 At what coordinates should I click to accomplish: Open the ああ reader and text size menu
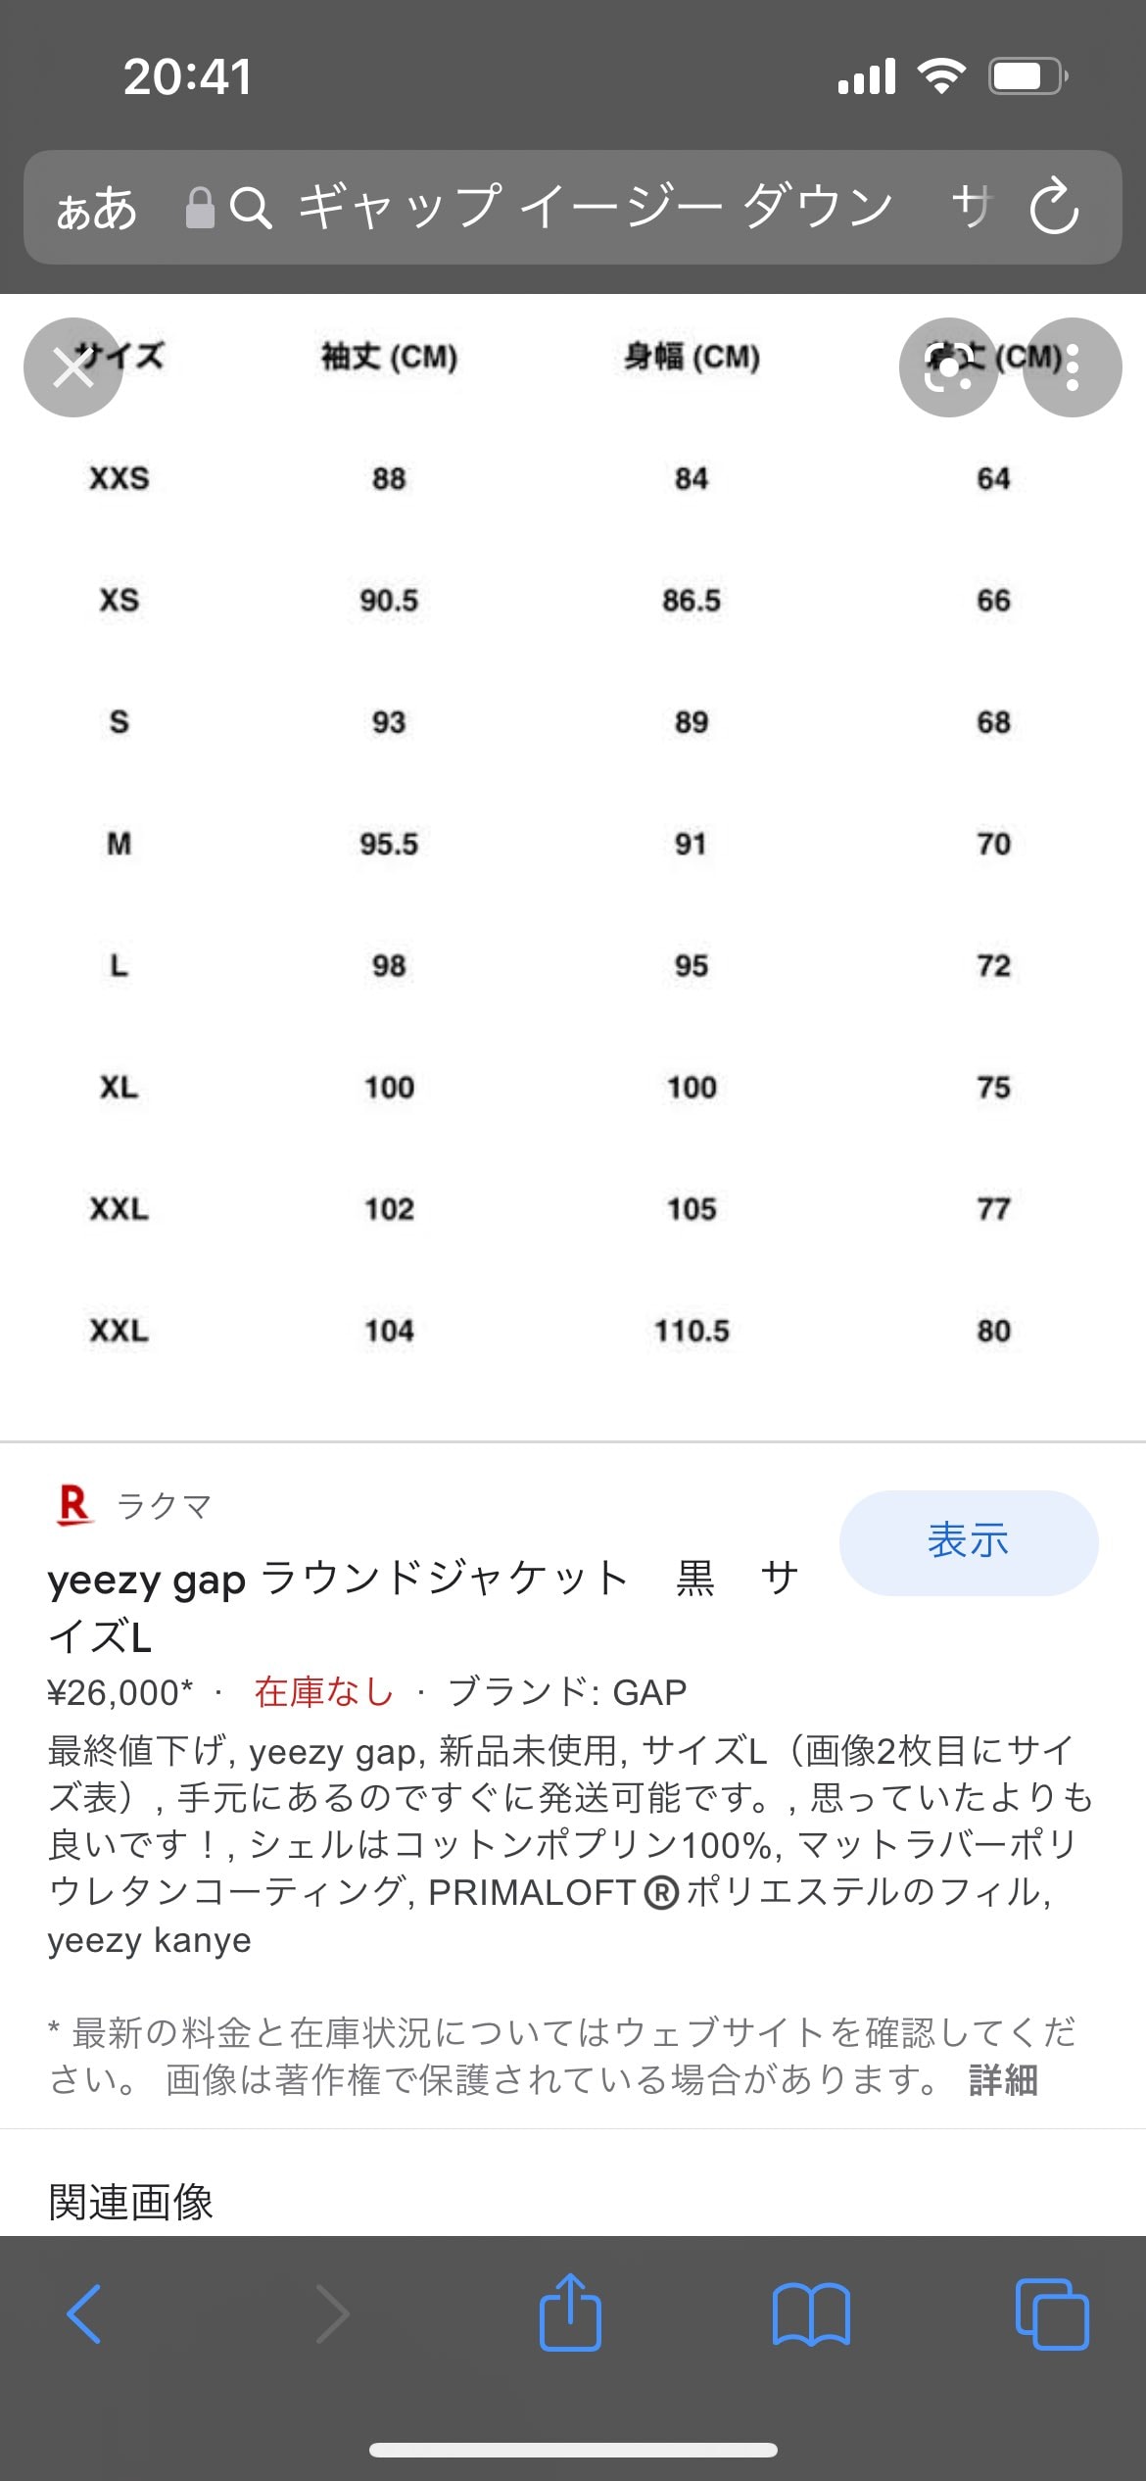tap(96, 209)
